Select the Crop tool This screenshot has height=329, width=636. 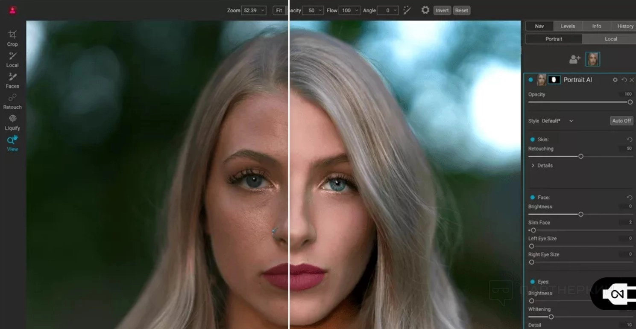point(12,38)
